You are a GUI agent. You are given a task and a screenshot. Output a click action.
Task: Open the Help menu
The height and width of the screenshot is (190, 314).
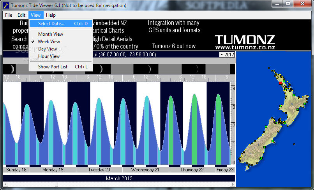tap(51, 15)
